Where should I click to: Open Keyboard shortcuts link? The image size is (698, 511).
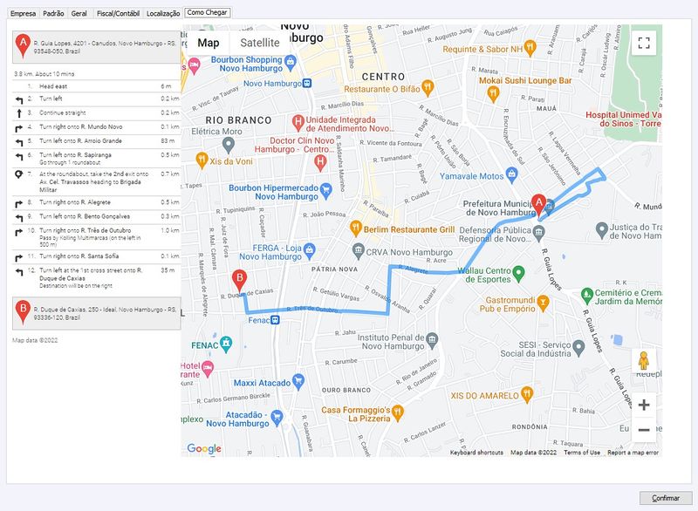[x=476, y=453]
